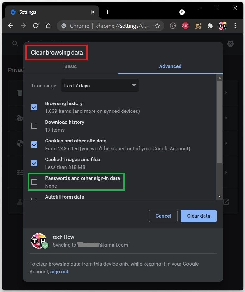245x292 pixels.
Task: Click the TH profile avatar in toolbar
Action: click(223, 26)
